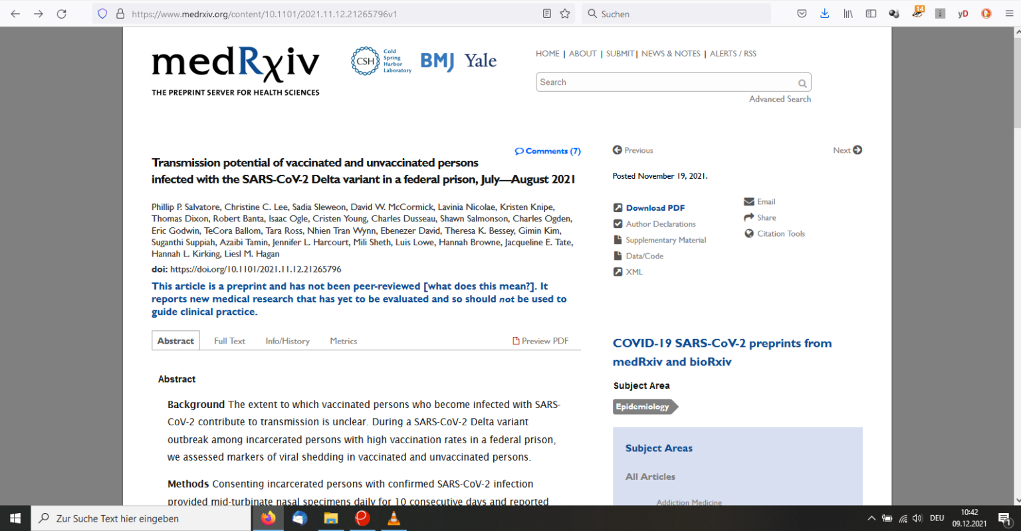Click the Share arrow icon
Screen dimensions: 1021x531
click(749, 217)
